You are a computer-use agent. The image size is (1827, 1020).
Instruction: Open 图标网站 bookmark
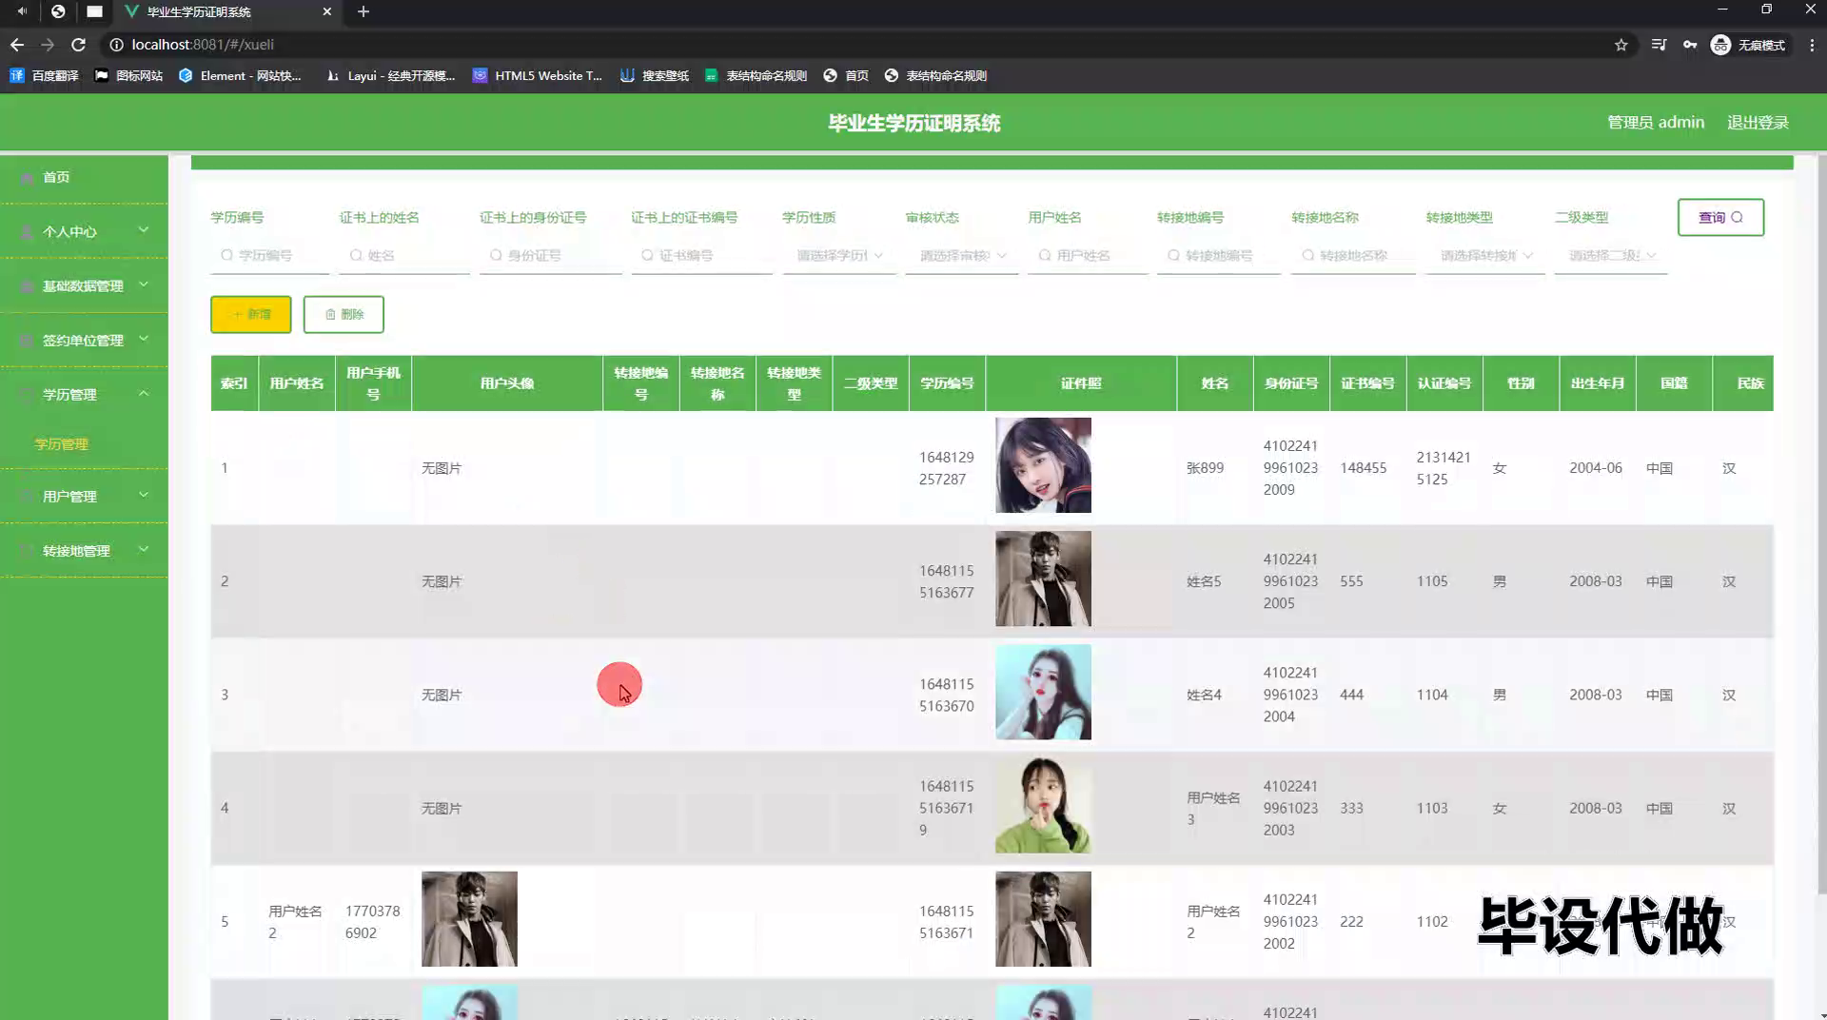pos(128,75)
